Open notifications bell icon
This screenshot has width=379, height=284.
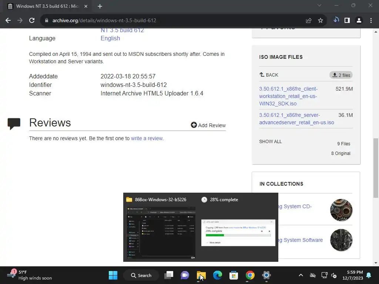[369, 275]
